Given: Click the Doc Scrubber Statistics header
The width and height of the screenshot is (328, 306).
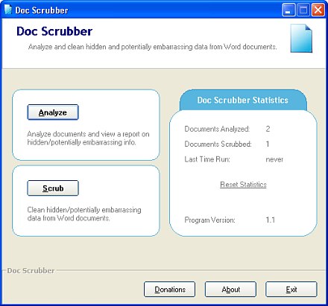Looking at the screenshot, I should click(x=243, y=100).
